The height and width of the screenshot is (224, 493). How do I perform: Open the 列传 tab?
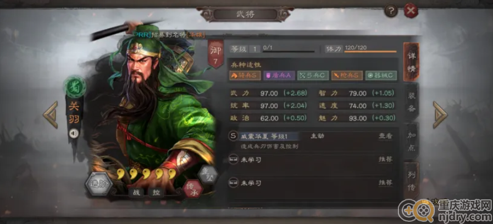[411, 181]
